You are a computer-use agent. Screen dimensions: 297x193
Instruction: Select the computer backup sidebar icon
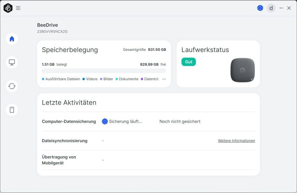(x=12, y=62)
